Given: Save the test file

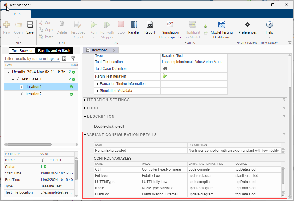Looking at the screenshot, I should coord(30,25).
